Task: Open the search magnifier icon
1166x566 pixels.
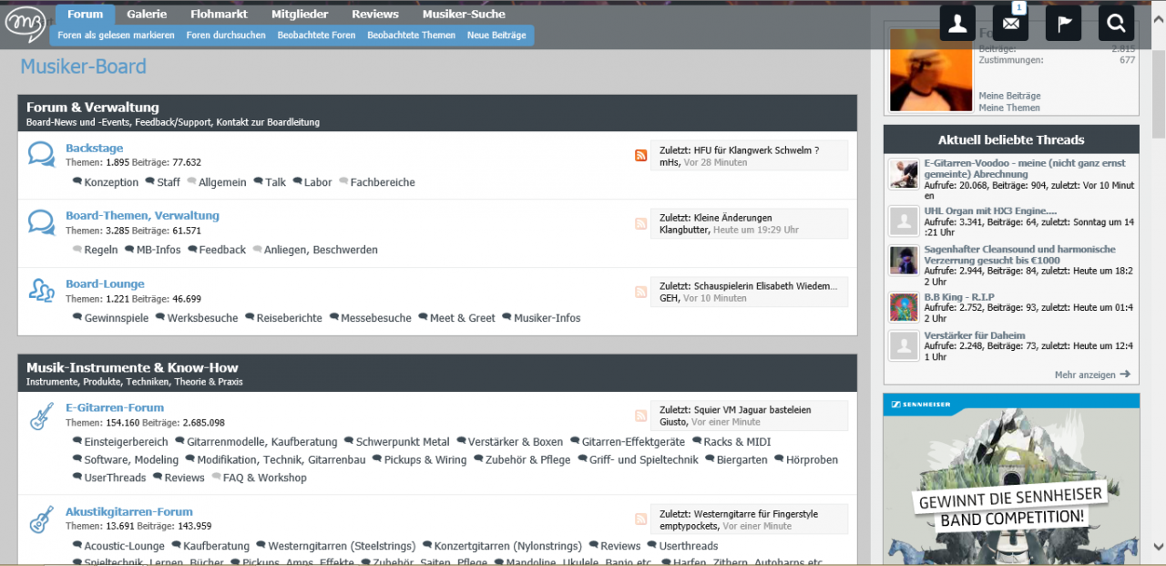Action: 1117,24
